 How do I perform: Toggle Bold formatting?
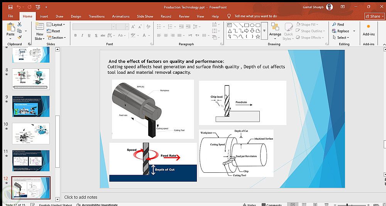click(x=75, y=35)
